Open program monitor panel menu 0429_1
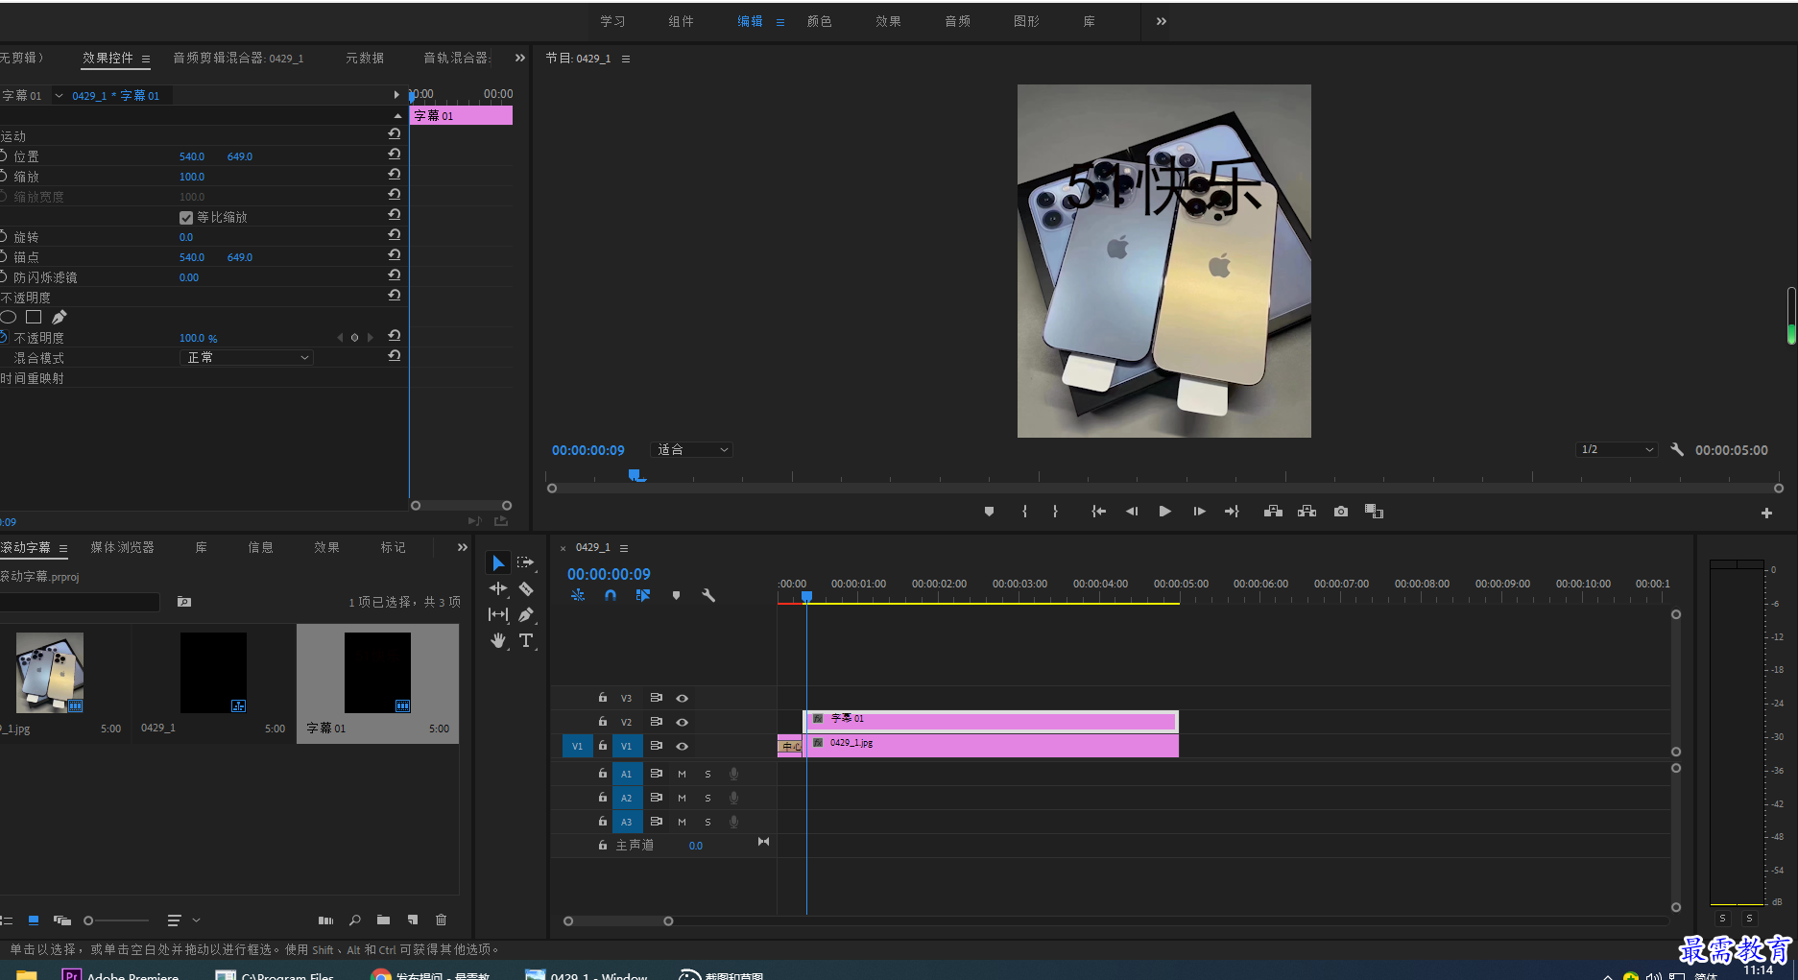The height and width of the screenshot is (980, 1798). point(626,59)
